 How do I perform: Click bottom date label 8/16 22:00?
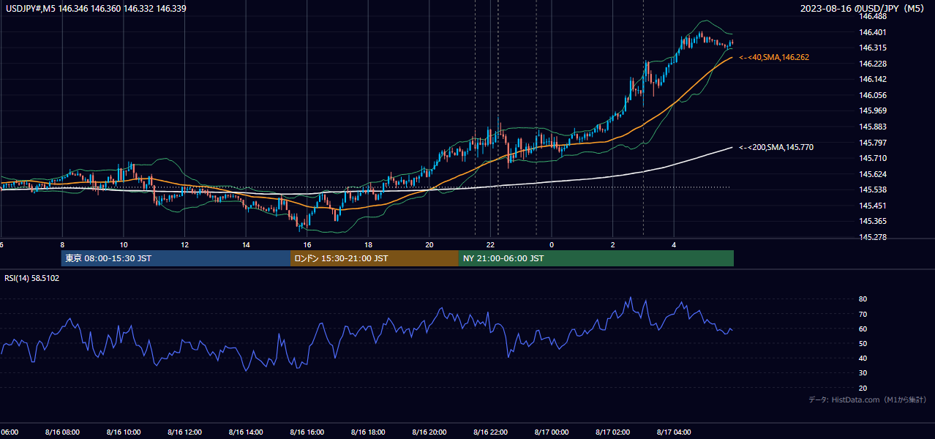pos(490,432)
